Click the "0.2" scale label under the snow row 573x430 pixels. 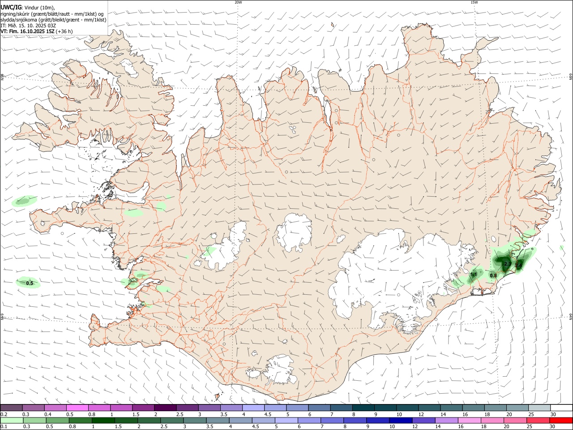(4, 414)
